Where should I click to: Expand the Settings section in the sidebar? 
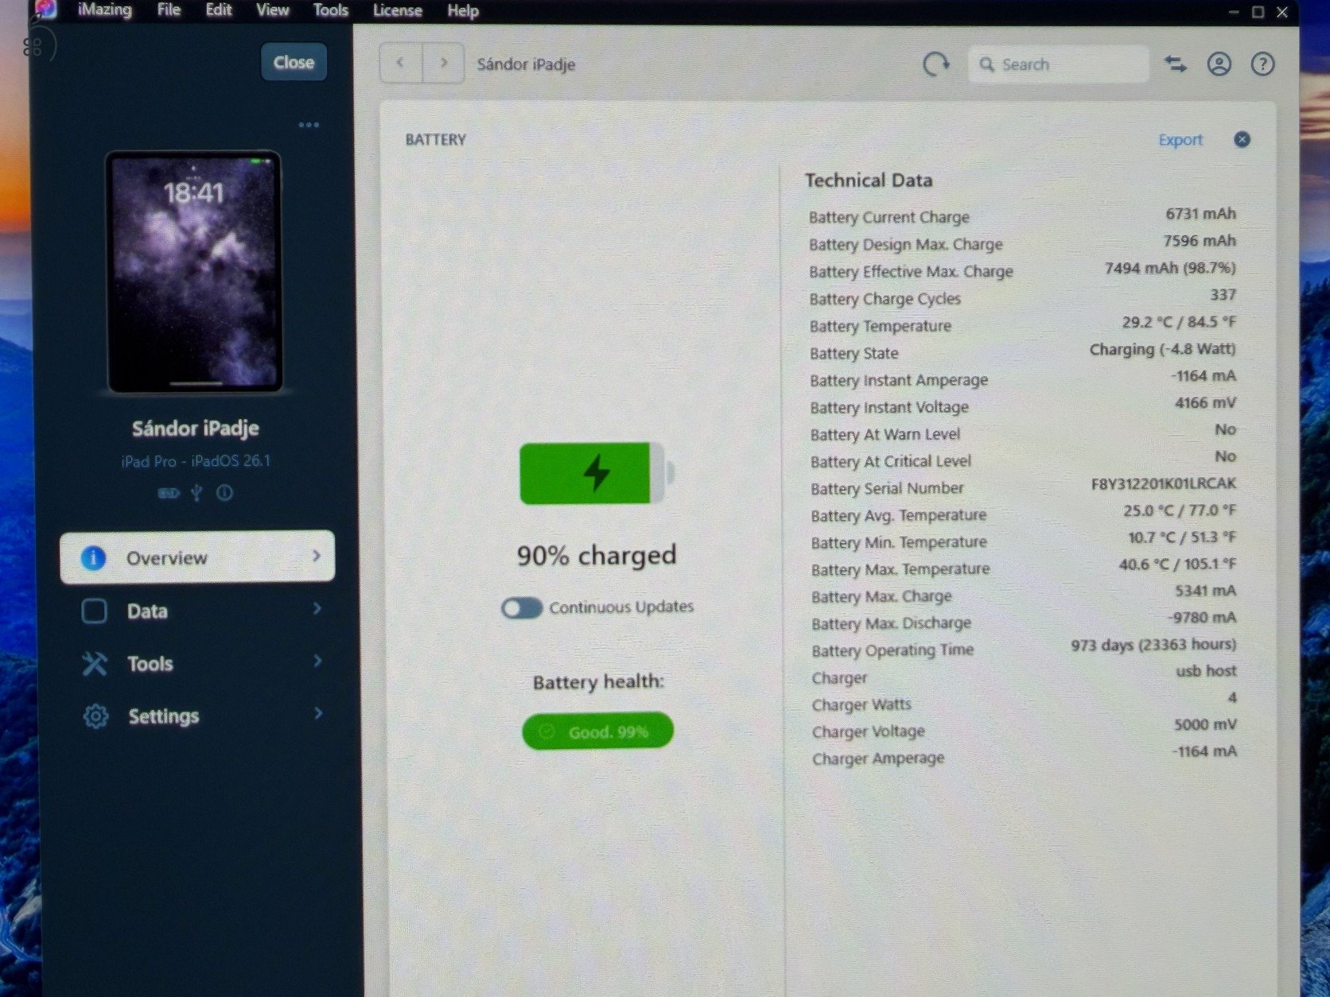pos(197,716)
